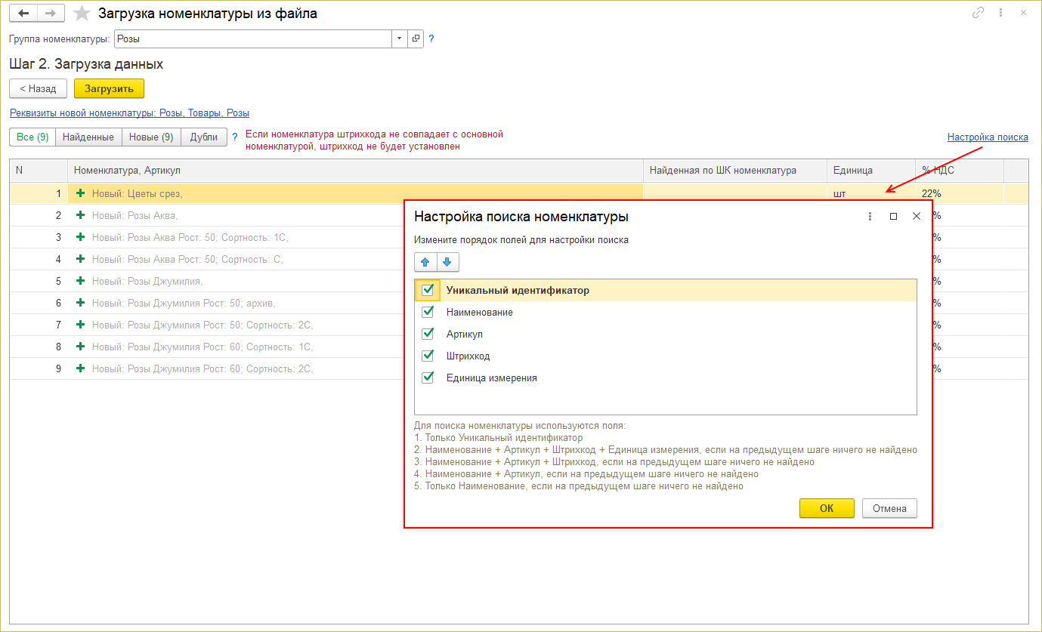
Task: Click the Найденная по ШК номенклатура column header
Action: coord(735,171)
